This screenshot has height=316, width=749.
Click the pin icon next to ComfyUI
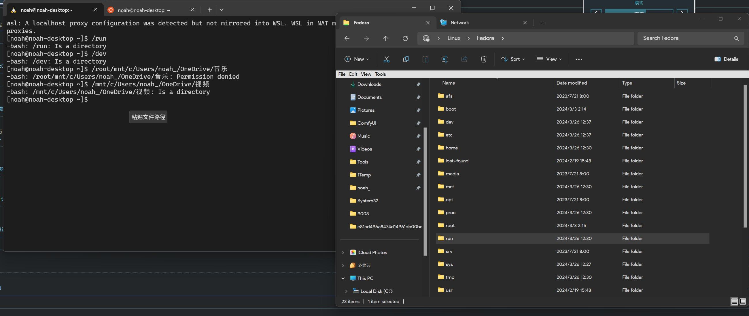pos(418,123)
